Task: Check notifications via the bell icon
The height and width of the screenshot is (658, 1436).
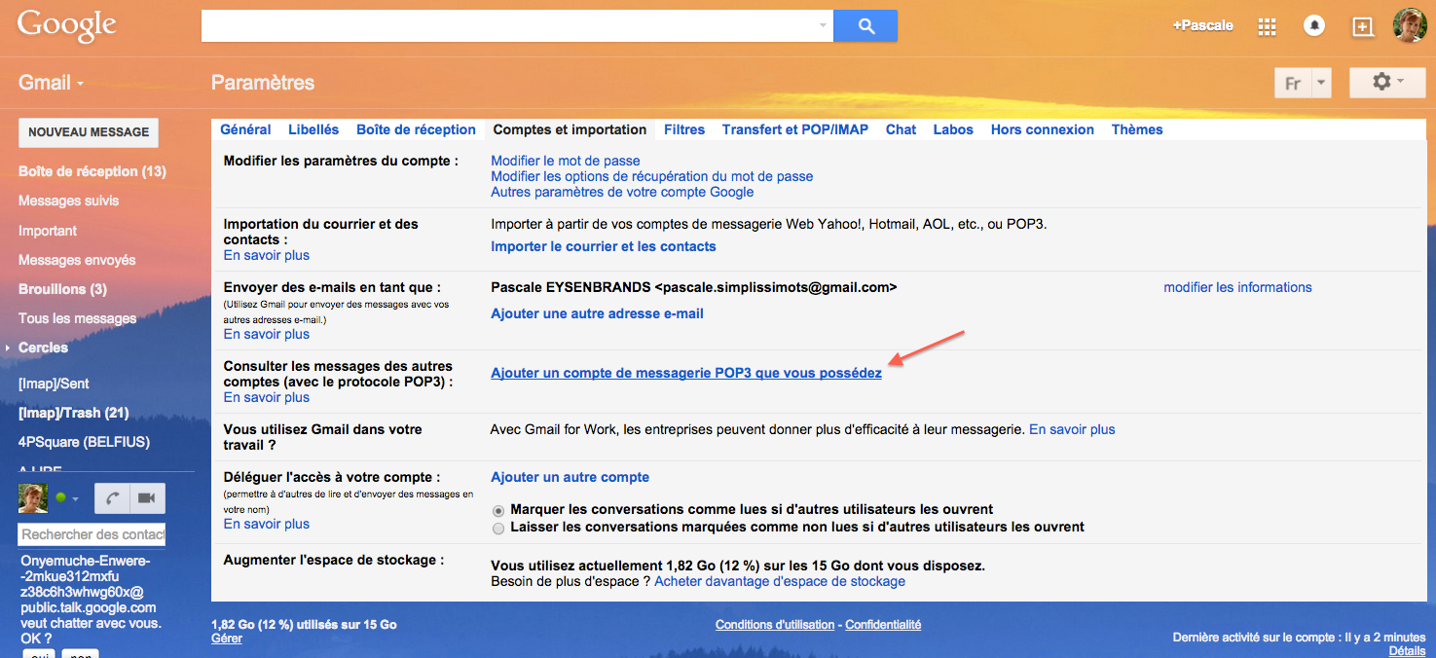Action: point(1313,25)
